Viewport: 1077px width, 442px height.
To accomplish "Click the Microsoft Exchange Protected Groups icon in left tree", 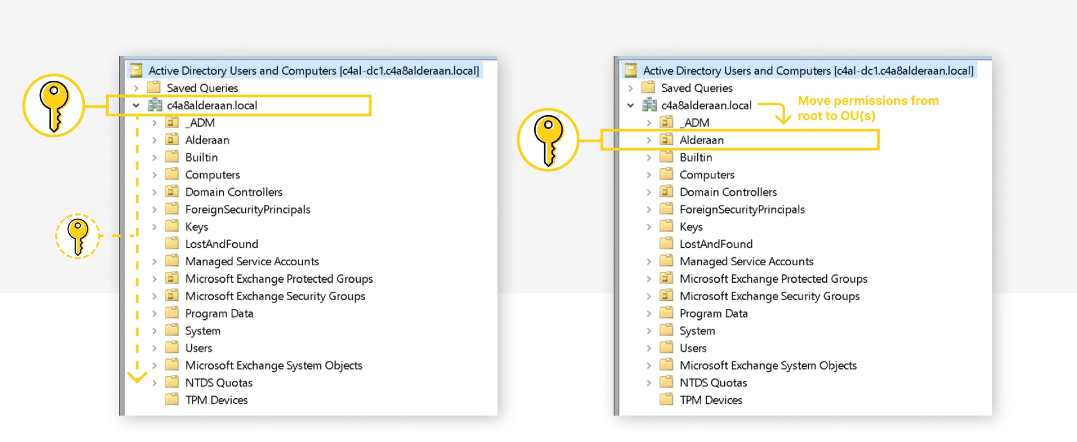I will [172, 279].
